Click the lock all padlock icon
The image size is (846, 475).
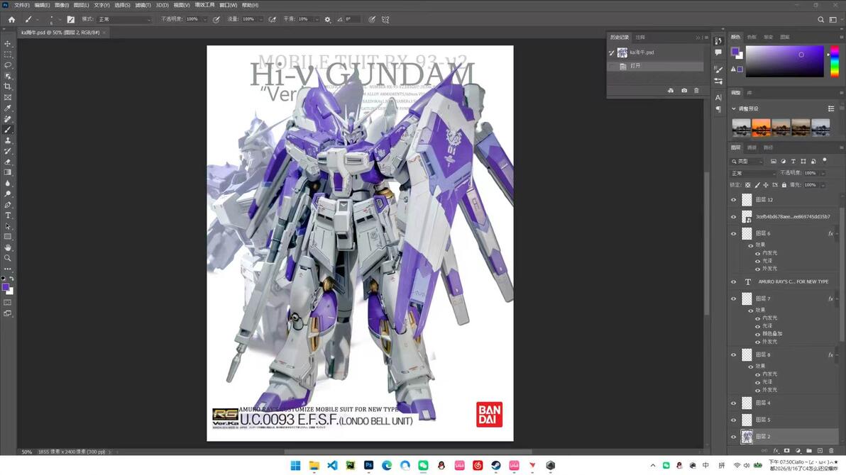tap(784, 185)
